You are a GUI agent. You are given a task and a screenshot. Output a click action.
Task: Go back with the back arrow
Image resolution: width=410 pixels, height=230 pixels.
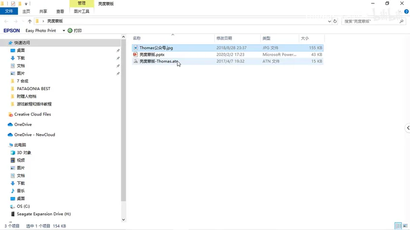[x=6, y=22]
